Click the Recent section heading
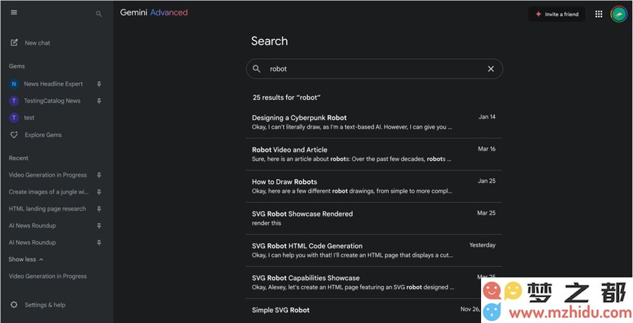The height and width of the screenshot is (323, 633). click(x=18, y=158)
